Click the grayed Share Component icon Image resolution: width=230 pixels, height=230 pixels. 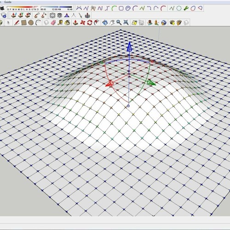tap(186, 23)
